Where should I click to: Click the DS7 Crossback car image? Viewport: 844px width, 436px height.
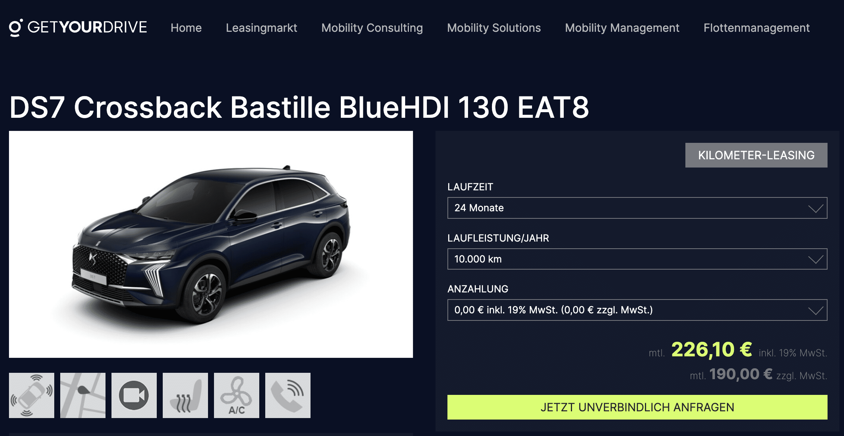tap(211, 244)
